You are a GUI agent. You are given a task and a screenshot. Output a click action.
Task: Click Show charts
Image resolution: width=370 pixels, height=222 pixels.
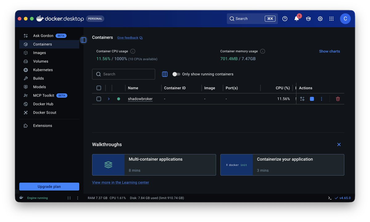point(329,51)
